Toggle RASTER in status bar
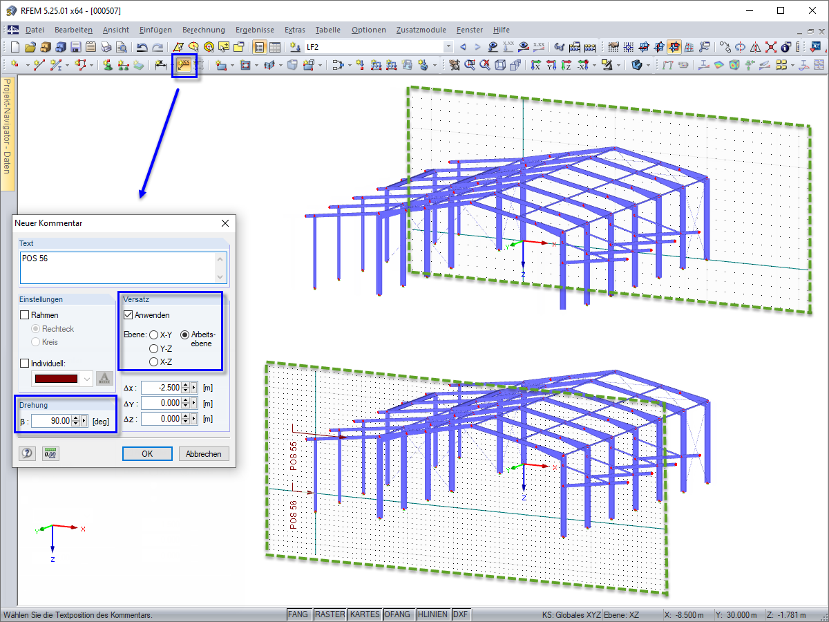Viewport: 829px width, 622px height. [x=330, y=614]
